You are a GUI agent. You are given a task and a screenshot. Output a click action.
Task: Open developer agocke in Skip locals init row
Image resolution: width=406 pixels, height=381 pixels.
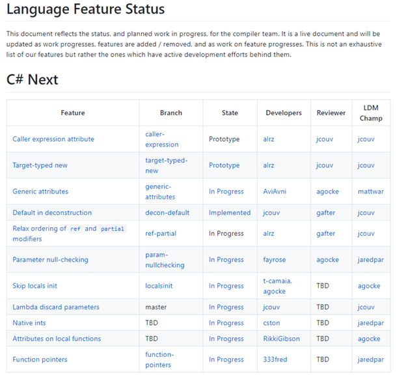(274, 291)
